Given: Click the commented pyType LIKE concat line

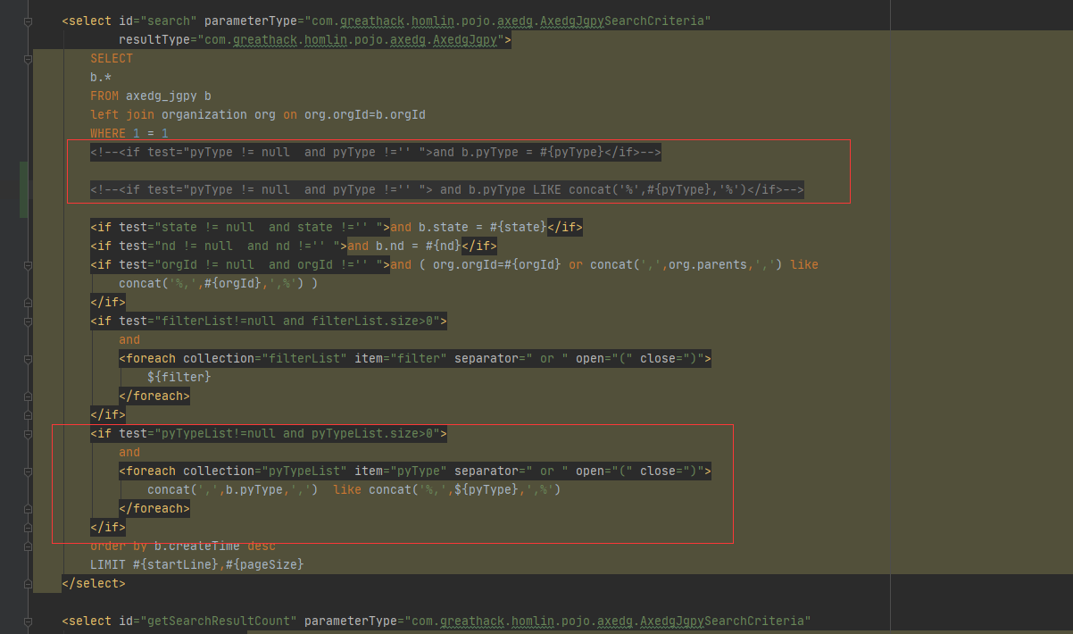Looking at the screenshot, I should pos(447,189).
